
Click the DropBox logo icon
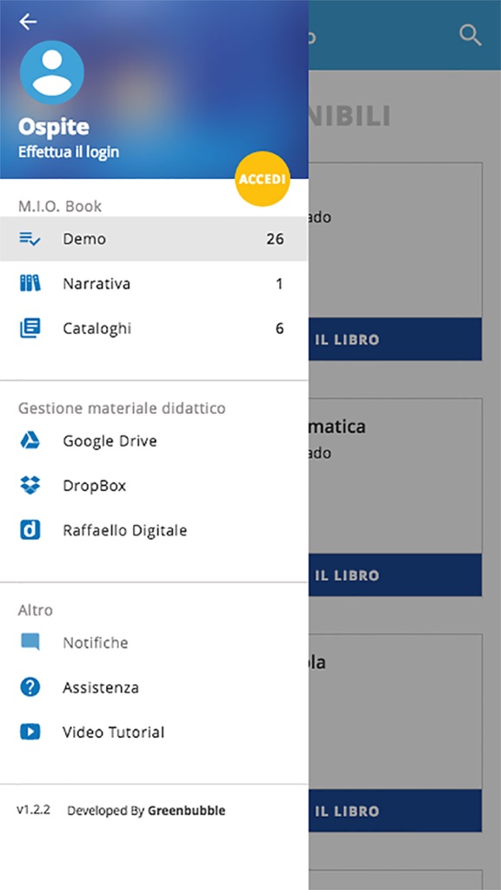click(30, 485)
